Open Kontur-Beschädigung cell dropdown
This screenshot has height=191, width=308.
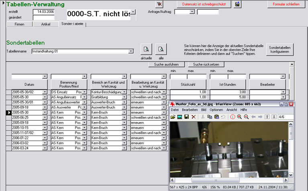pyautogui.click(x=124, y=92)
